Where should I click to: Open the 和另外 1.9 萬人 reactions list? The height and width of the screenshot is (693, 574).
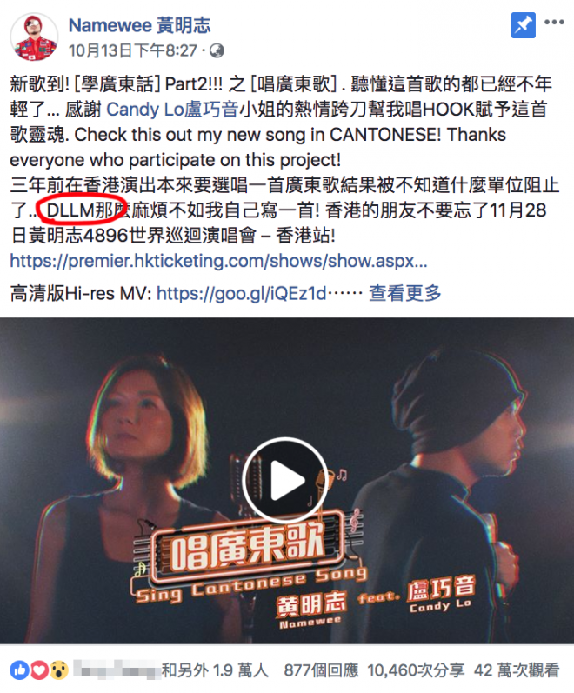tap(215, 670)
